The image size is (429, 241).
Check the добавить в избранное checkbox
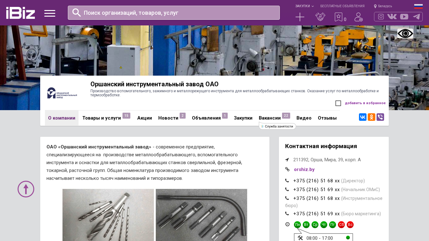(338, 103)
